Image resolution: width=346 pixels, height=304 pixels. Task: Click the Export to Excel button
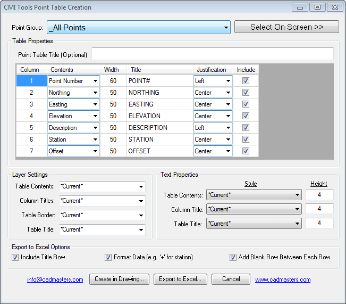coord(180,280)
